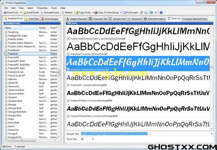217x150 pixels.
Task: Click the icon next to FreesiaUPC Bold preview path
Action: 68,100
